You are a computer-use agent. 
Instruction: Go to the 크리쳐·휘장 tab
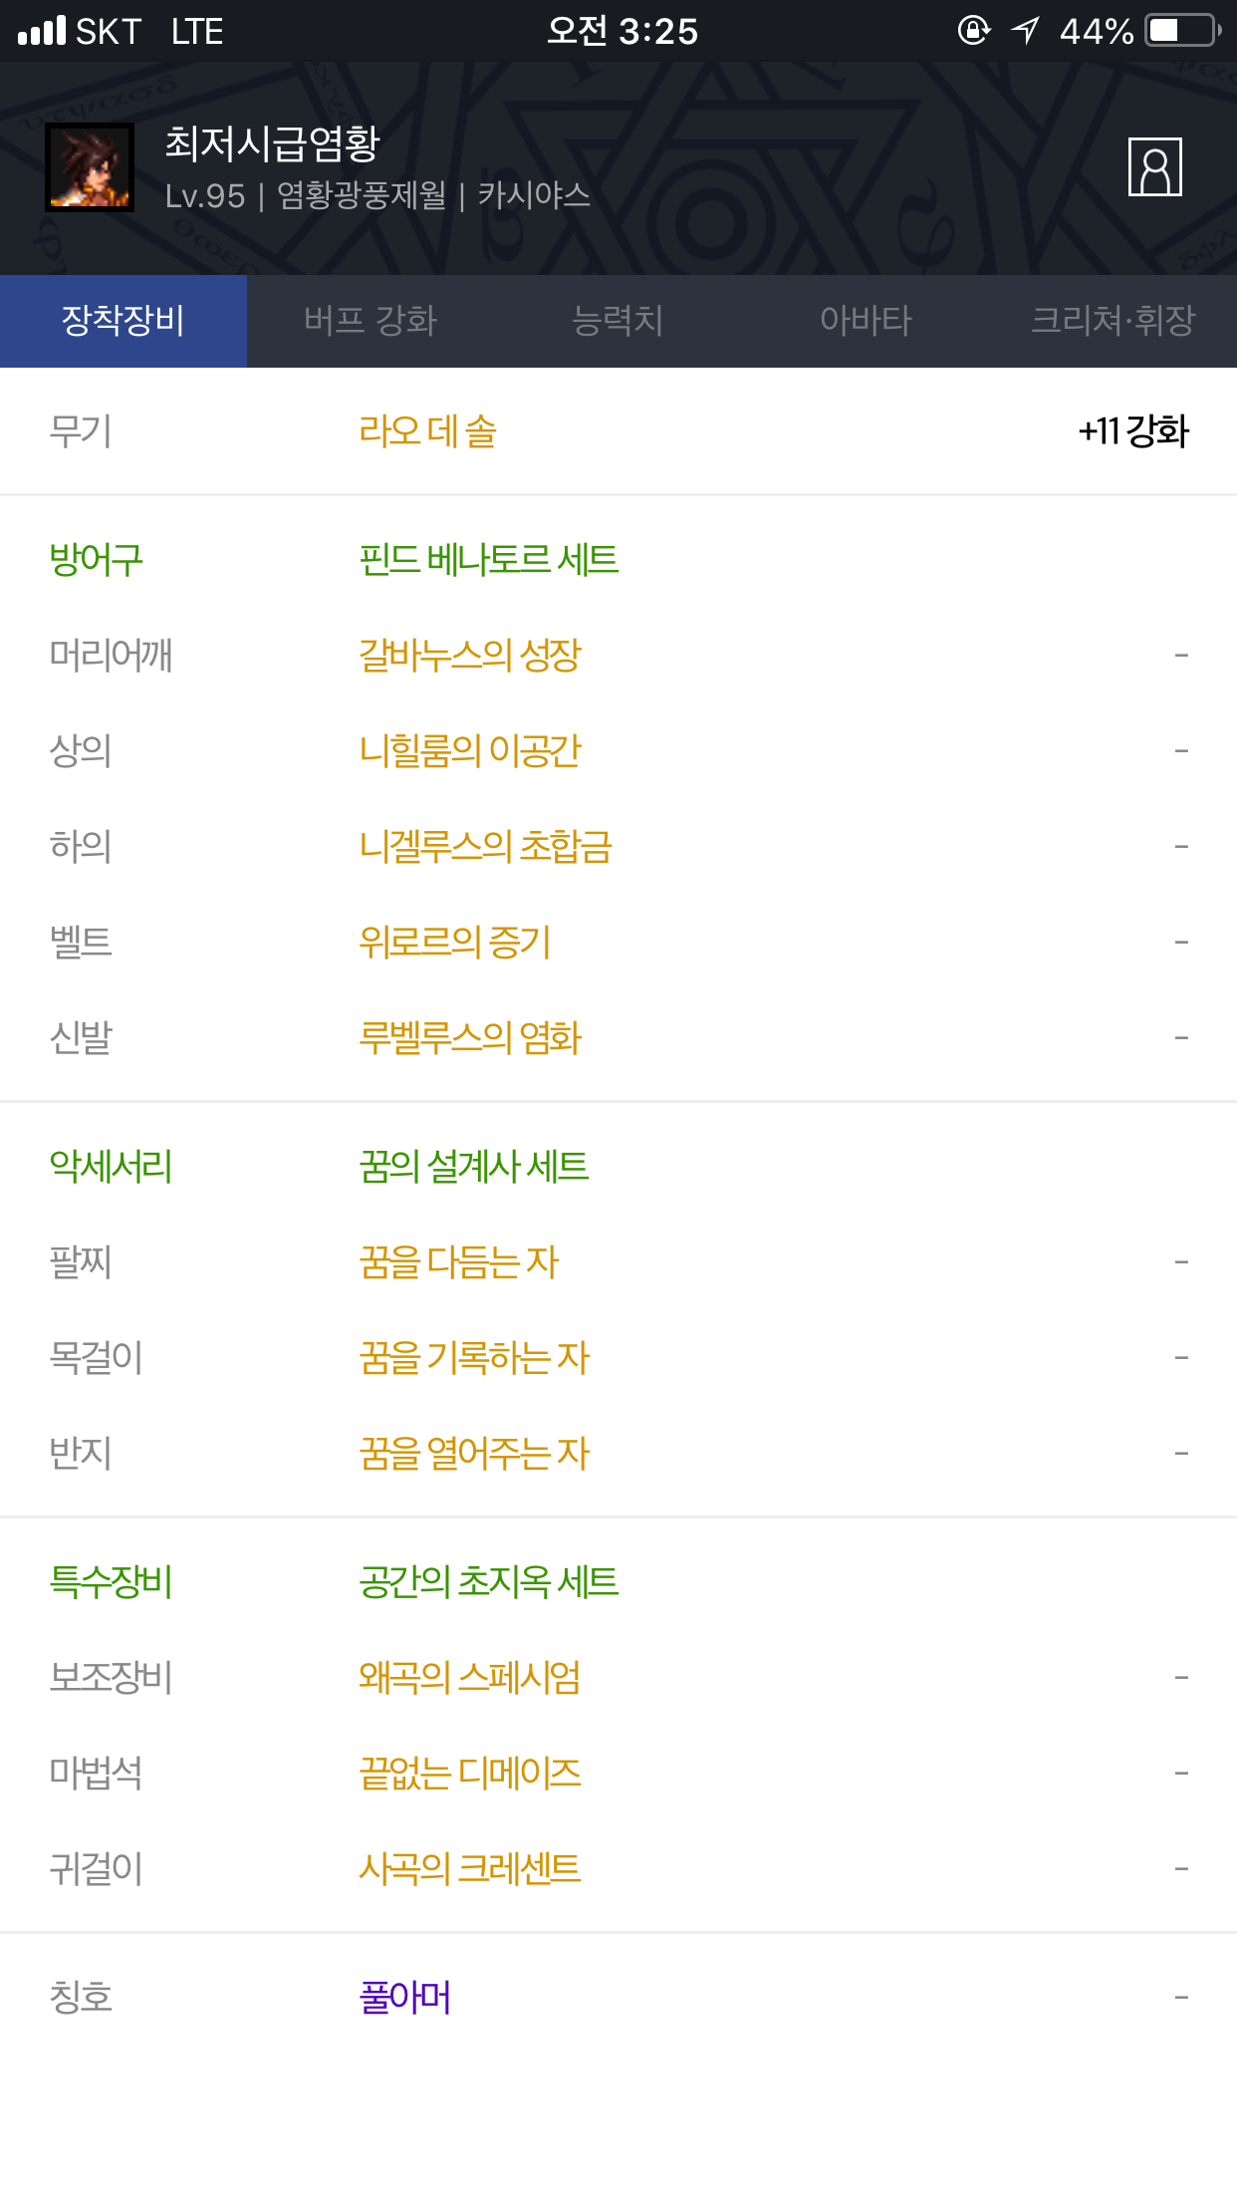[x=1113, y=321]
